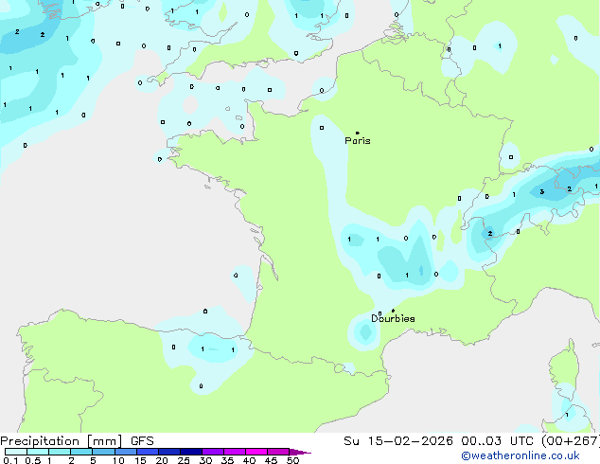This screenshot has height=464, width=600.
Task: Select the Dourbies location dot marker
Action: (393, 311)
